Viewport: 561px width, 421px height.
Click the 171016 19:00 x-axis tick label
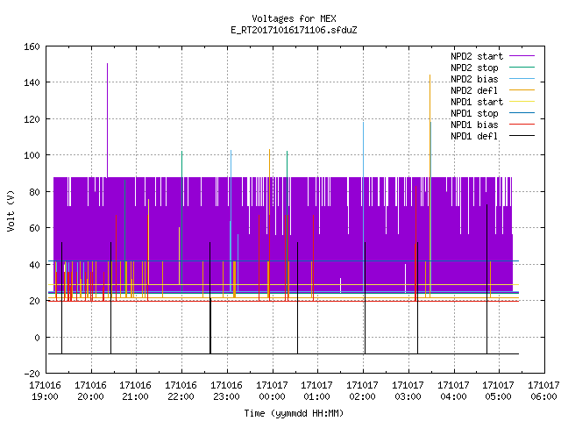(45, 391)
